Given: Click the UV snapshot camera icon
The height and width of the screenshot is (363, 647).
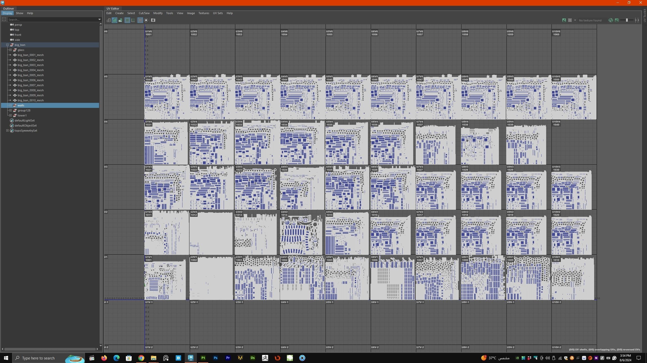Looking at the screenshot, I should coord(153,20).
